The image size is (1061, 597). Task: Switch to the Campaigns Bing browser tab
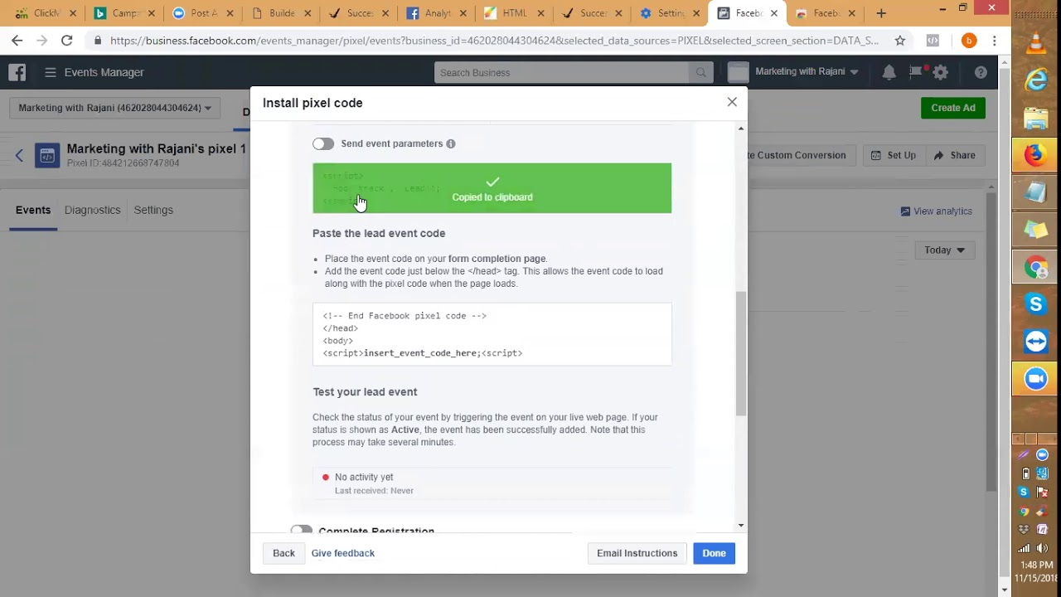pyautogui.click(x=124, y=13)
